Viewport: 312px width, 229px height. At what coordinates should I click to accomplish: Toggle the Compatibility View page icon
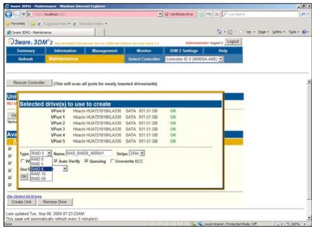tap(202, 14)
